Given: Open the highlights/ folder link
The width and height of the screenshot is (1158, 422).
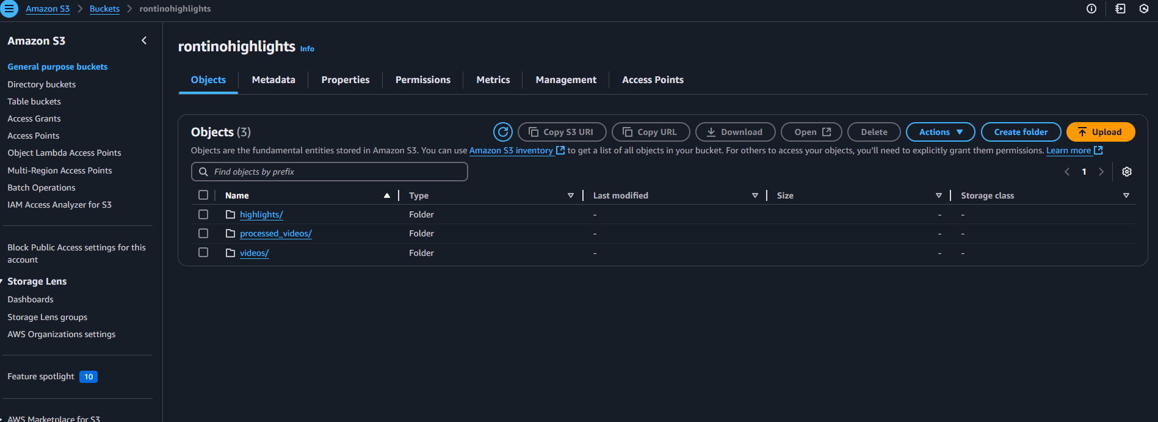Looking at the screenshot, I should pyautogui.click(x=261, y=214).
